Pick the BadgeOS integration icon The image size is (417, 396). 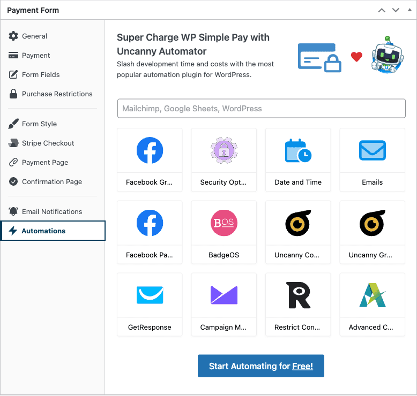tap(224, 223)
